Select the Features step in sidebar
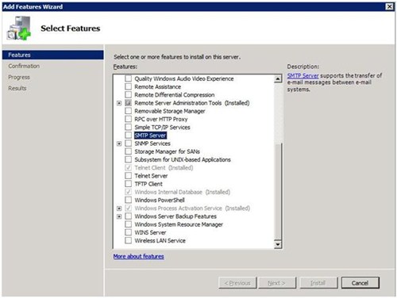Image resolution: width=397 pixels, height=298 pixels. tap(53, 55)
